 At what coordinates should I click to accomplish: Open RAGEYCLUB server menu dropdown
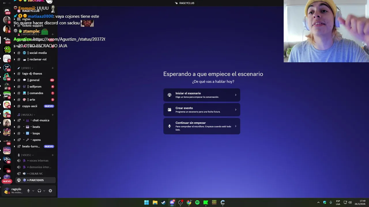[32, 11]
